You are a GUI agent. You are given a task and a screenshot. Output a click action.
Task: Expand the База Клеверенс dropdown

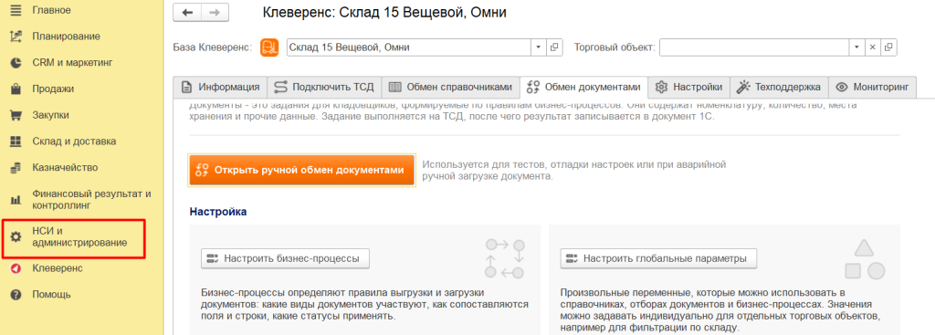point(539,47)
